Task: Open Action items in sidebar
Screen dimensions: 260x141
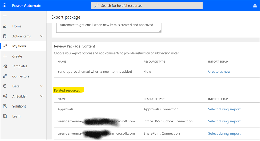Action: pyautogui.click(x=22, y=36)
